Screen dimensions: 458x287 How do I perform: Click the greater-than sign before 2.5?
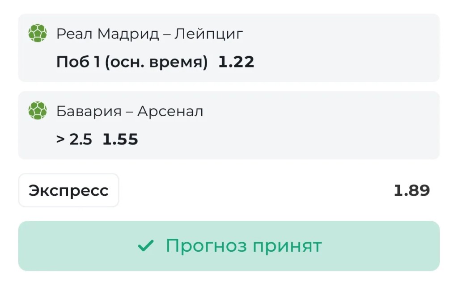tap(60, 139)
